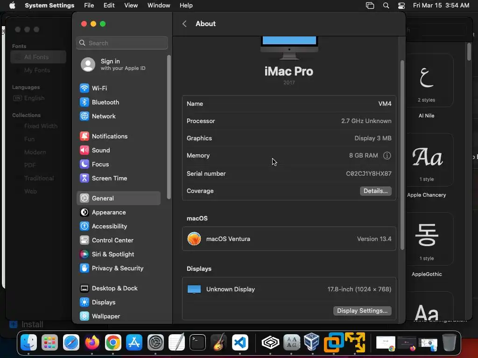478x358 pixels.
Task: Open GarageBand from the Dock
Action: click(218, 343)
